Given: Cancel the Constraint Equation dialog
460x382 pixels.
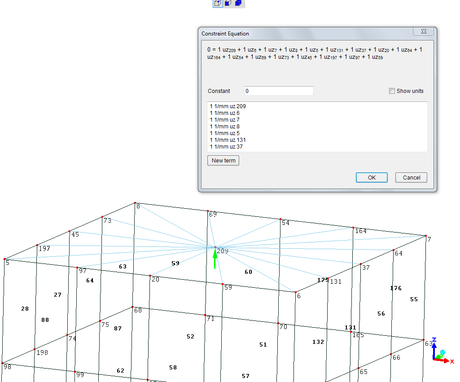Looking at the screenshot, I should (x=411, y=177).
